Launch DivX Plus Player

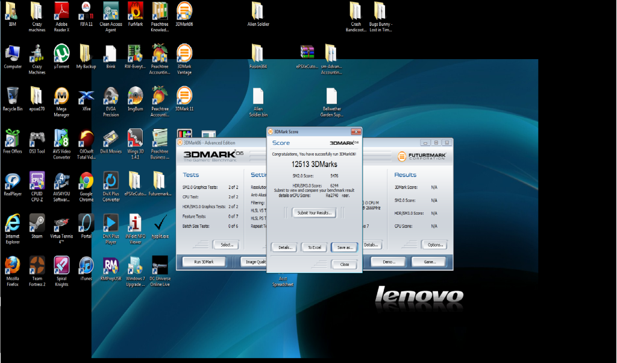[x=111, y=229]
